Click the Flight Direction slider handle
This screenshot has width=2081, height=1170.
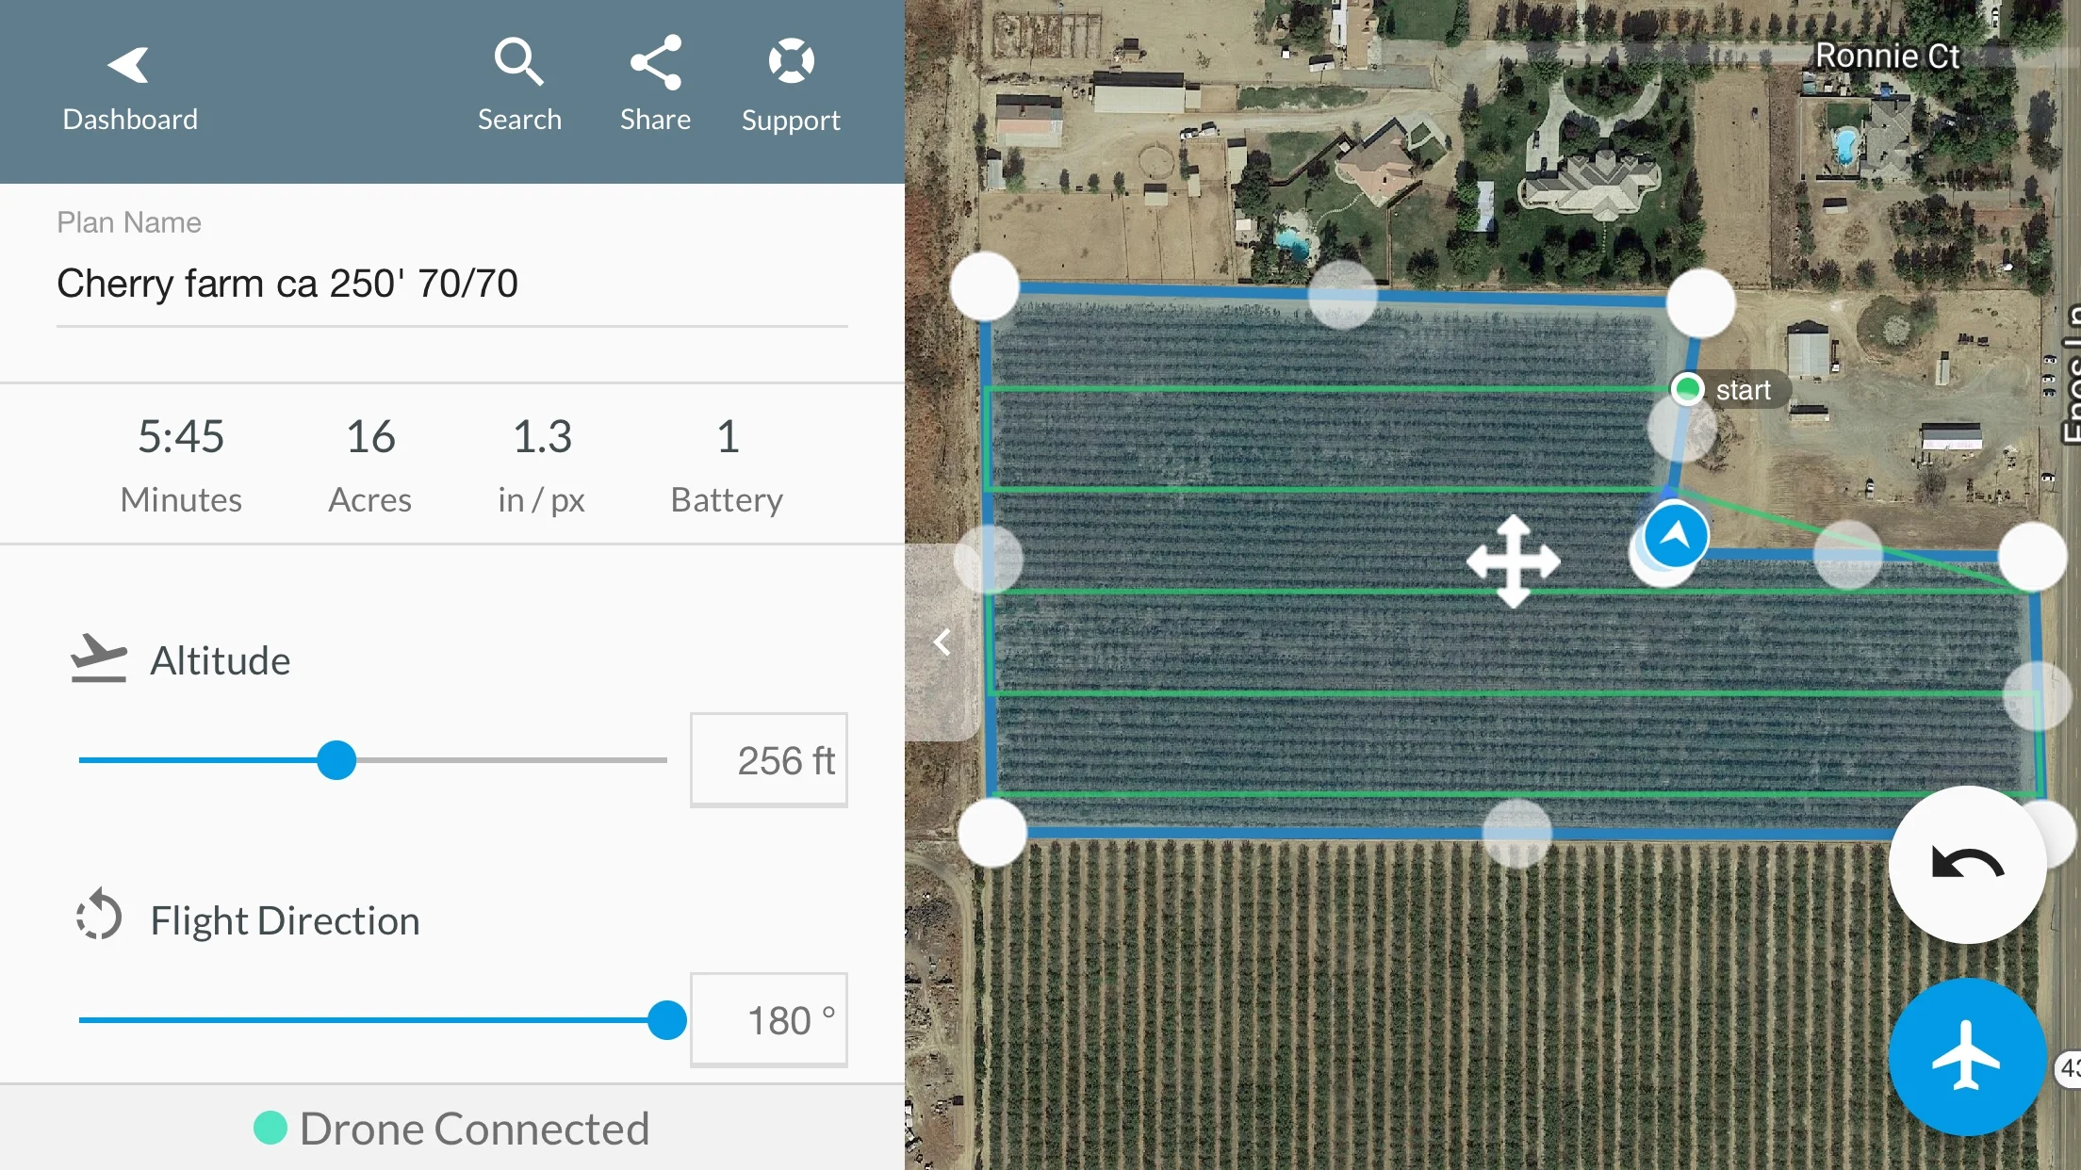pos(667,1020)
